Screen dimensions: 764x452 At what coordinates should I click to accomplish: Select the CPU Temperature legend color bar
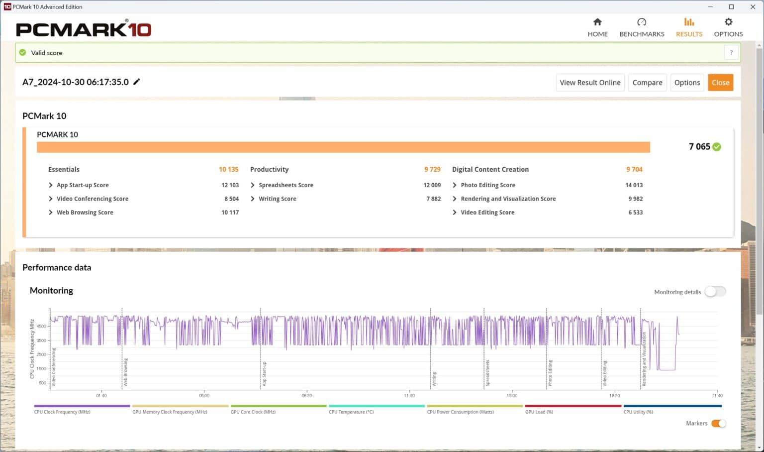(x=377, y=406)
